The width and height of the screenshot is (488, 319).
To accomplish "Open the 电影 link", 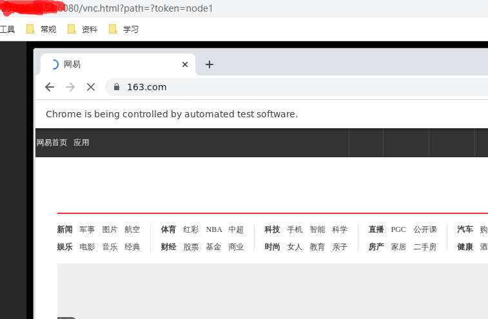I will point(87,247).
